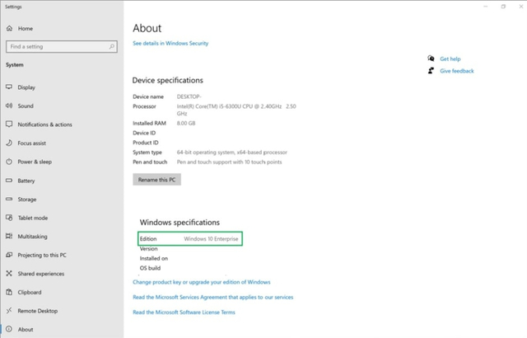Click the Product ID label
The height and width of the screenshot is (338, 527).
pyautogui.click(x=145, y=143)
